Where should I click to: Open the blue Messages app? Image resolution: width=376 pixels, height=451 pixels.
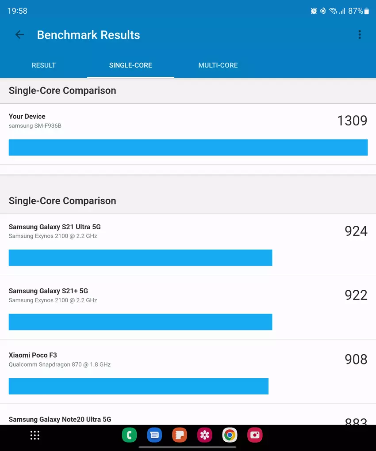click(154, 436)
